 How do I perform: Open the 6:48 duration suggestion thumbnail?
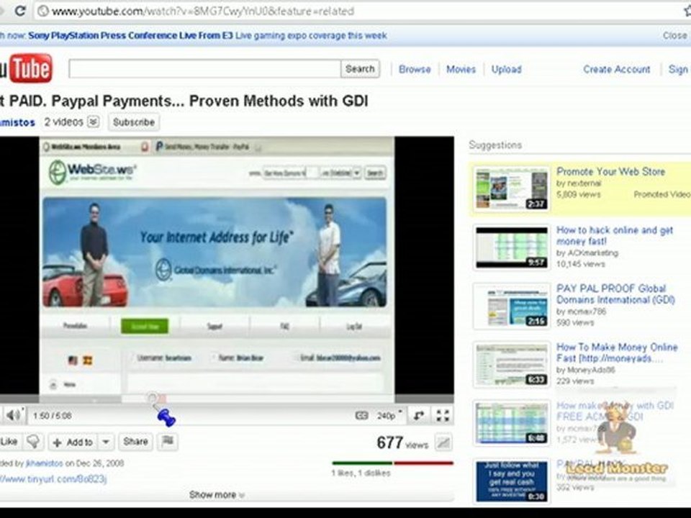(x=512, y=423)
